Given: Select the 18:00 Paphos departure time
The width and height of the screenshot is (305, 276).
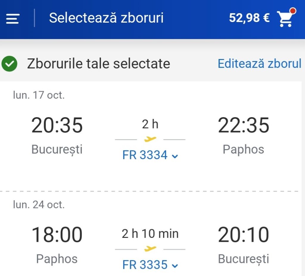Looking at the screenshot, I should click(x=57, y=235).
